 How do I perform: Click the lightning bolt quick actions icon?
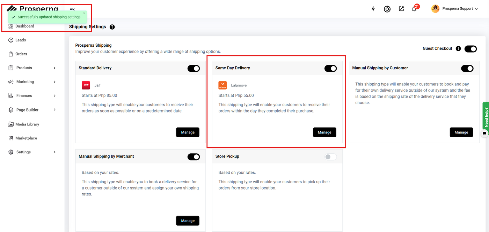373,9
